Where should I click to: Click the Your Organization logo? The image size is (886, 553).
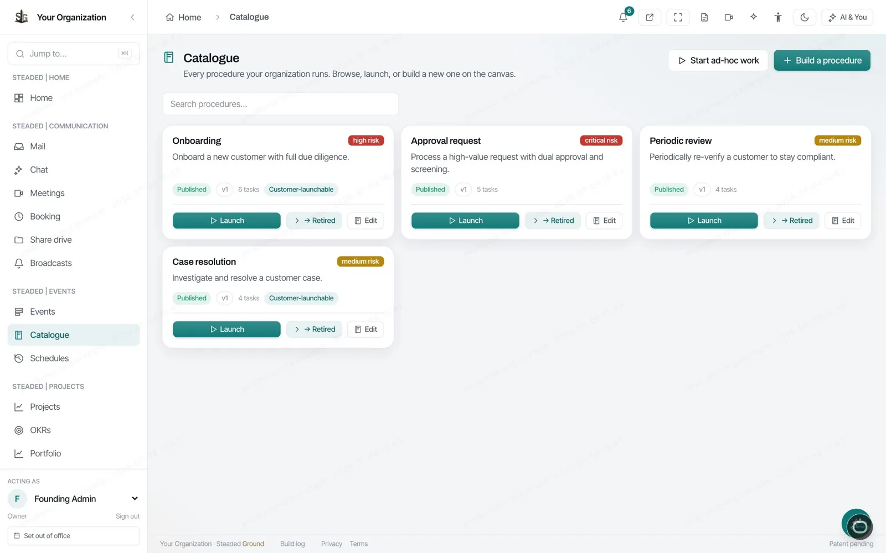(x=22, y=17)
